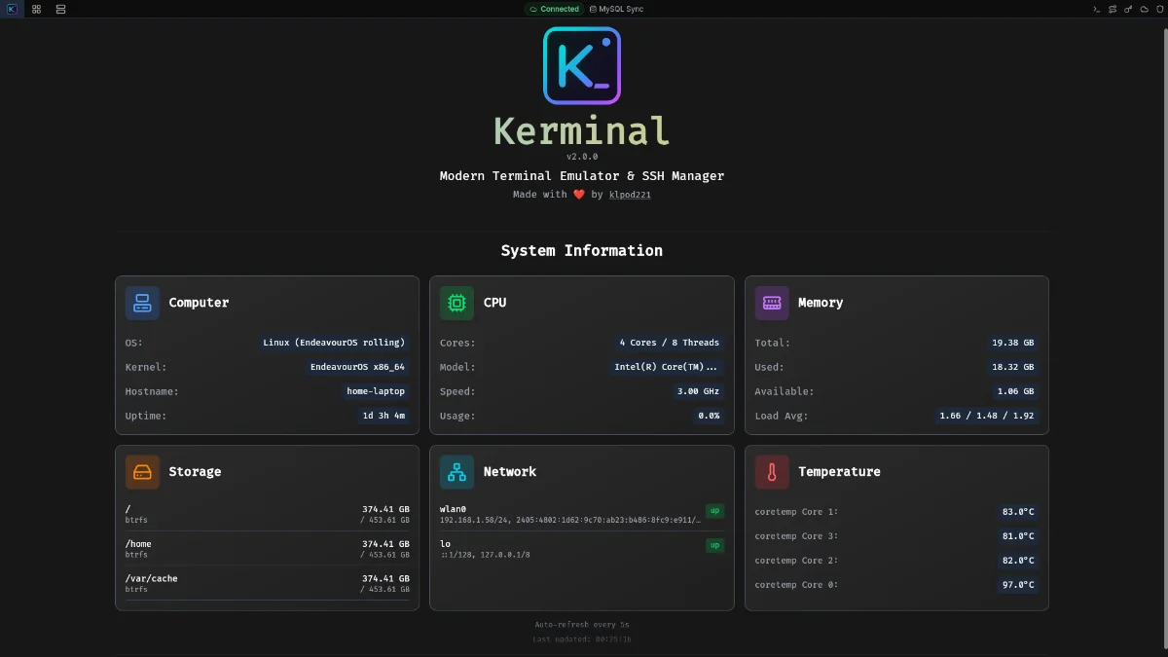The width and height of the screenshot is (1168, 657).
Task: Click the Connected status badge
Action: (x=554, y=9)
